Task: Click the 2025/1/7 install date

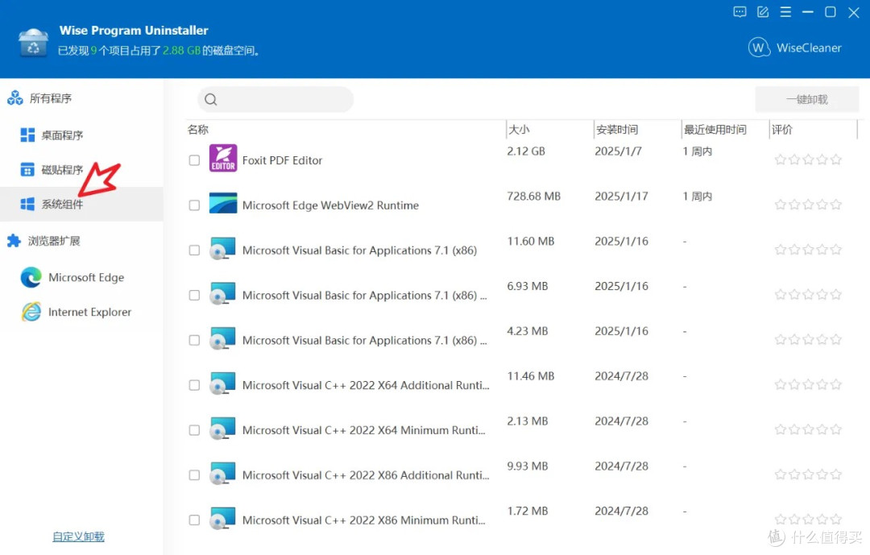Action: 618,151
